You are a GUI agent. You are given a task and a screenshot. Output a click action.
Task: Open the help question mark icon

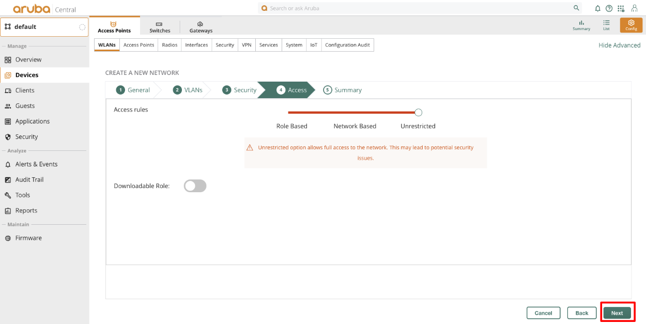[609, 8]
